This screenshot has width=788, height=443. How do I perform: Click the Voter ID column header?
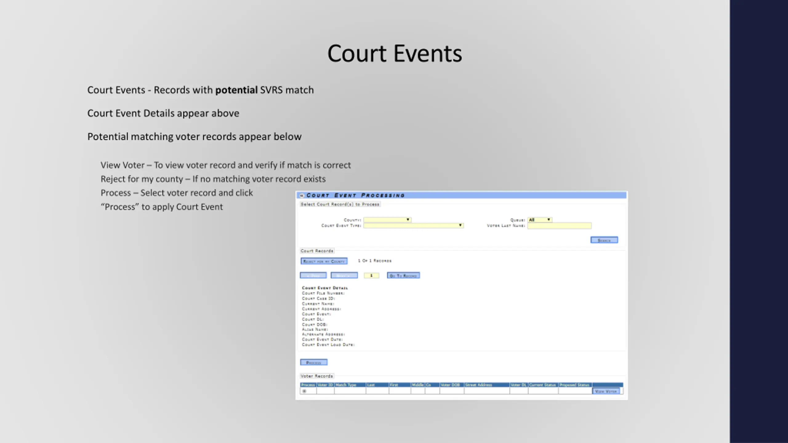(325, 385)
